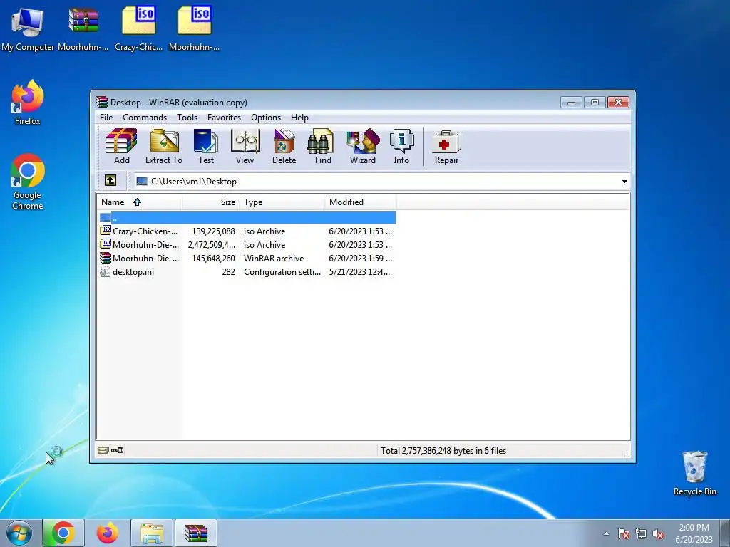Image resolution: width=730 pixels, height=547 pixels.
Task: Open My Computer desktop icon
Action: (28, 28)
